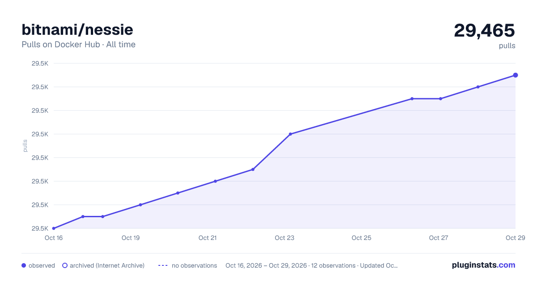The width and height of the screenshot is (537, 281).
Task: Click the Oct 19 axis label
Action: coord(131,238)
